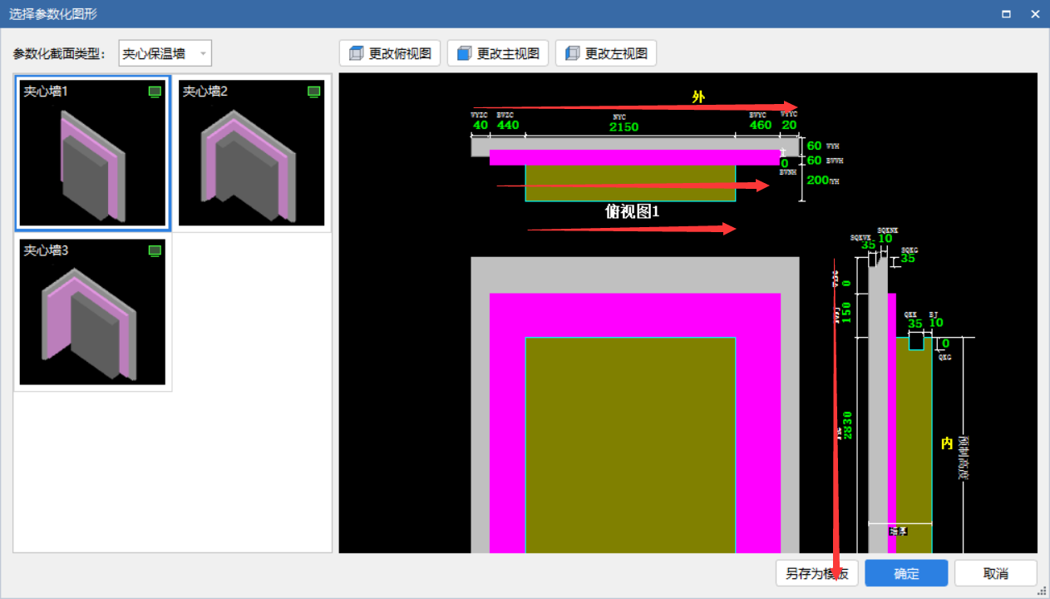
Task: Click the vertical dimension value 2830
Action: pos(847,425)
